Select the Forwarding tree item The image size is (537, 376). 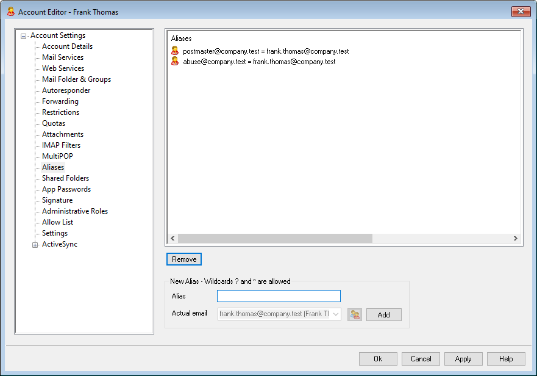[60, 101]
